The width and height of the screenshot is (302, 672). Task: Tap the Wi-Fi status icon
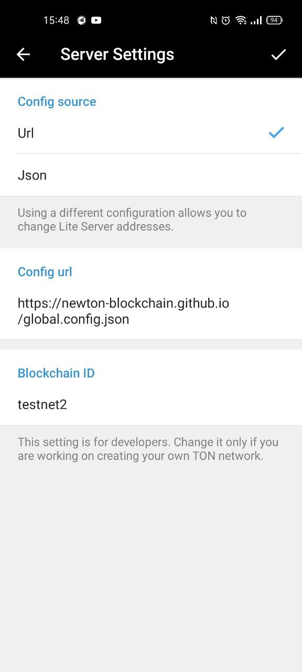pyautogui.click(x=241, y=20)
